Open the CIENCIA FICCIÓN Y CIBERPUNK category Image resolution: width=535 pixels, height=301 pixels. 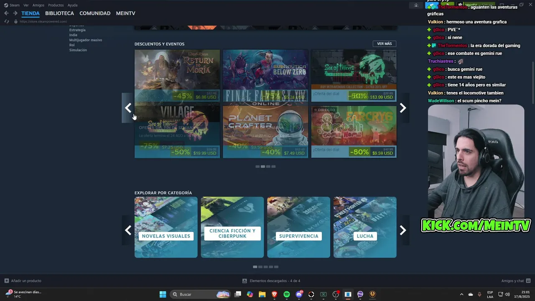232,227
